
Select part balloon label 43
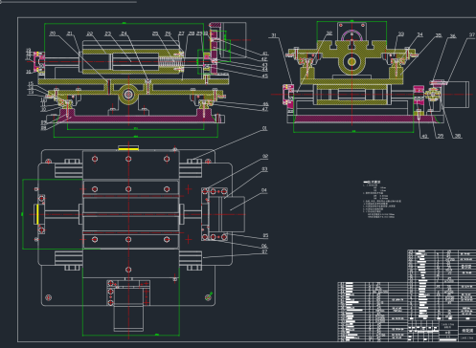pyautogui.click(x=264, y=65)
